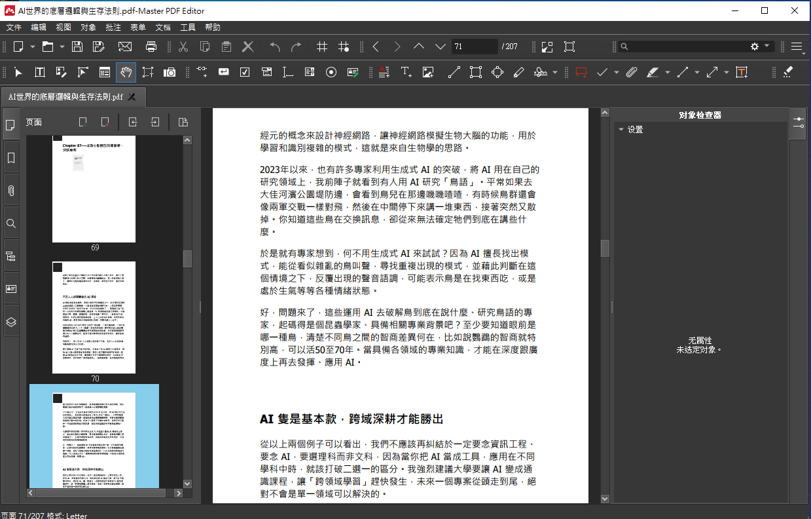Screen dimensions: 811x519
Task: Open the line annotation dropdown arrow
Action: pos(697,72)
